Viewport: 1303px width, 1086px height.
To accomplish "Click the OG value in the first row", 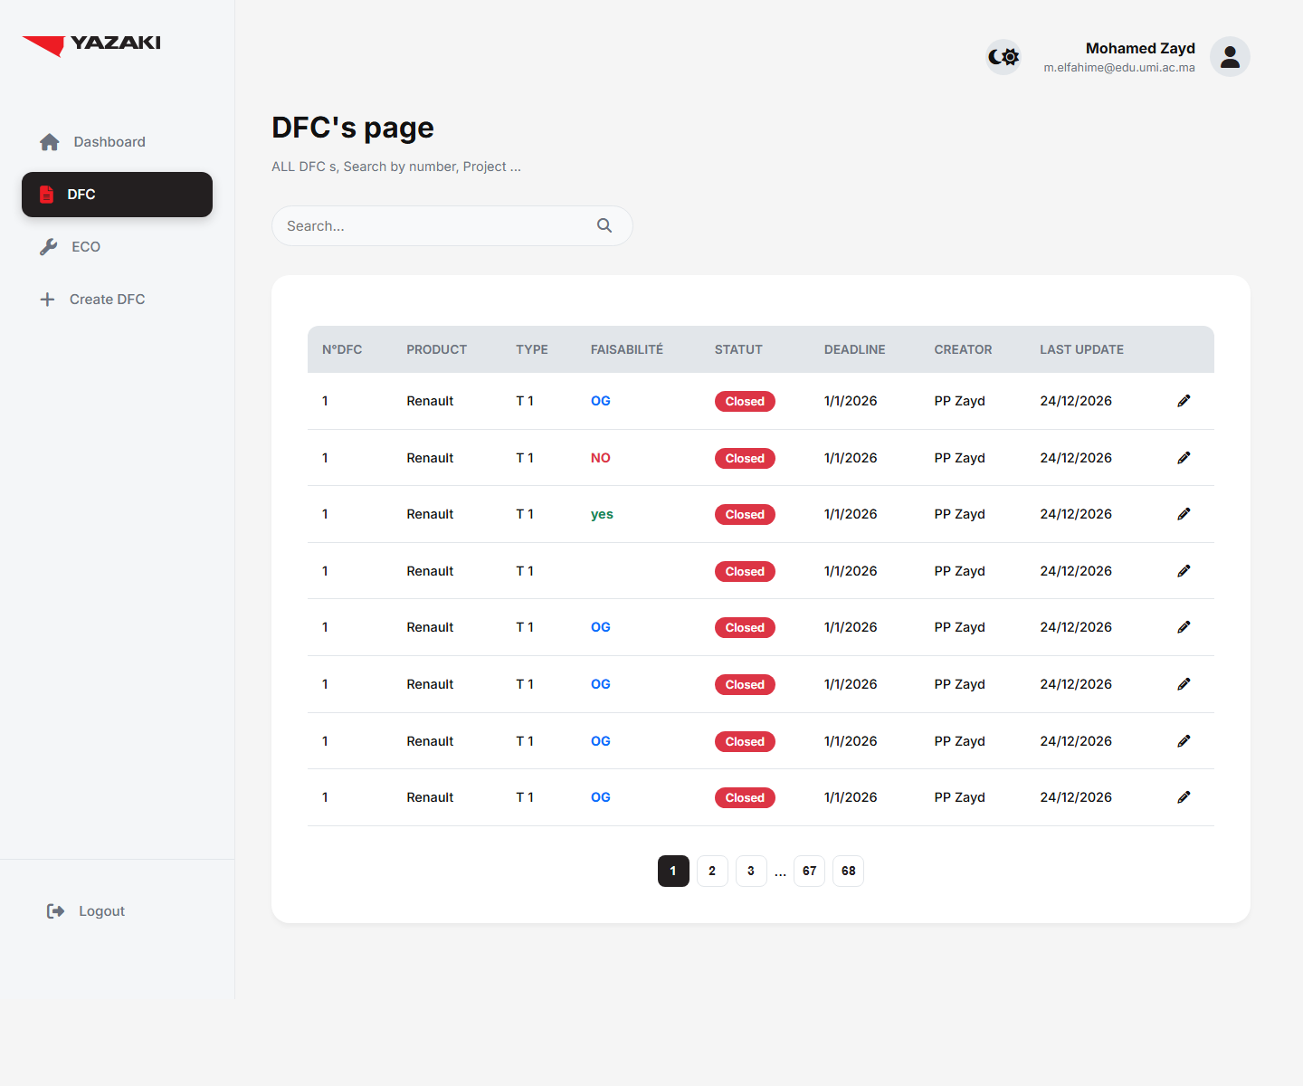I will (601, 401).
